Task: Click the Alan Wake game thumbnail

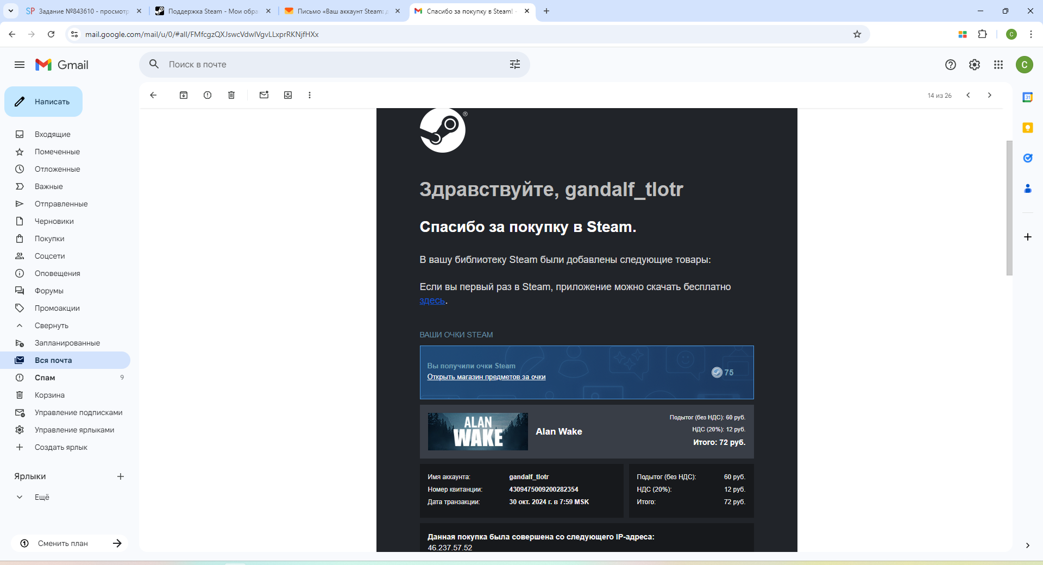Action: click(477, 431)
